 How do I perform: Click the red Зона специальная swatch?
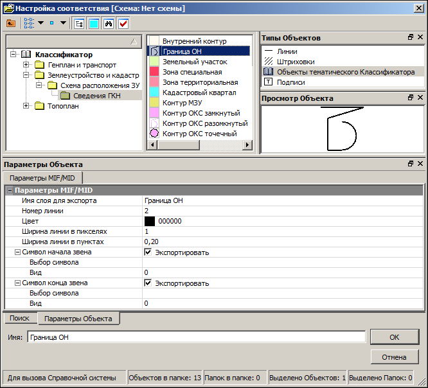pyautogui.click(x=154, y=71)
